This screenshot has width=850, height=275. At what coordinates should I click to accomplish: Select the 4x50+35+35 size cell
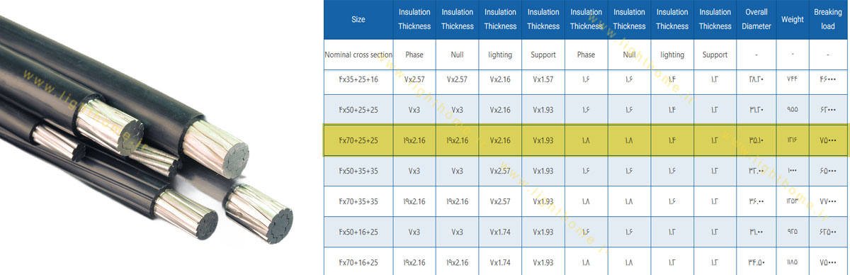(358, 171)
